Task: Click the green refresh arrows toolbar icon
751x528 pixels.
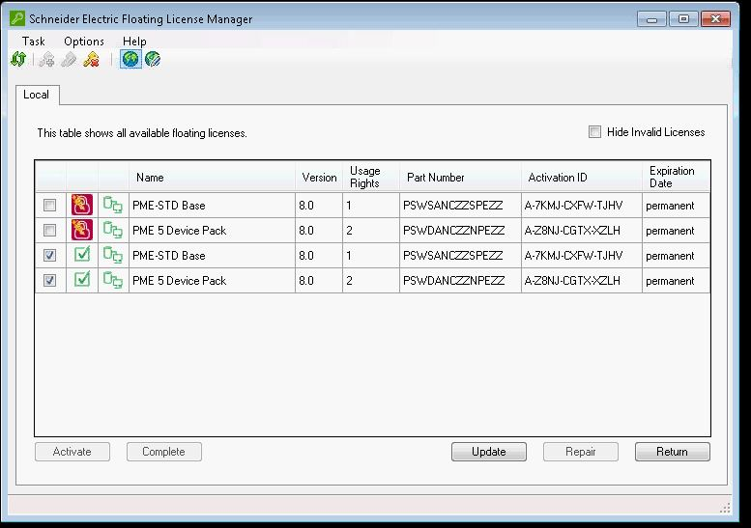Action: 18,59
